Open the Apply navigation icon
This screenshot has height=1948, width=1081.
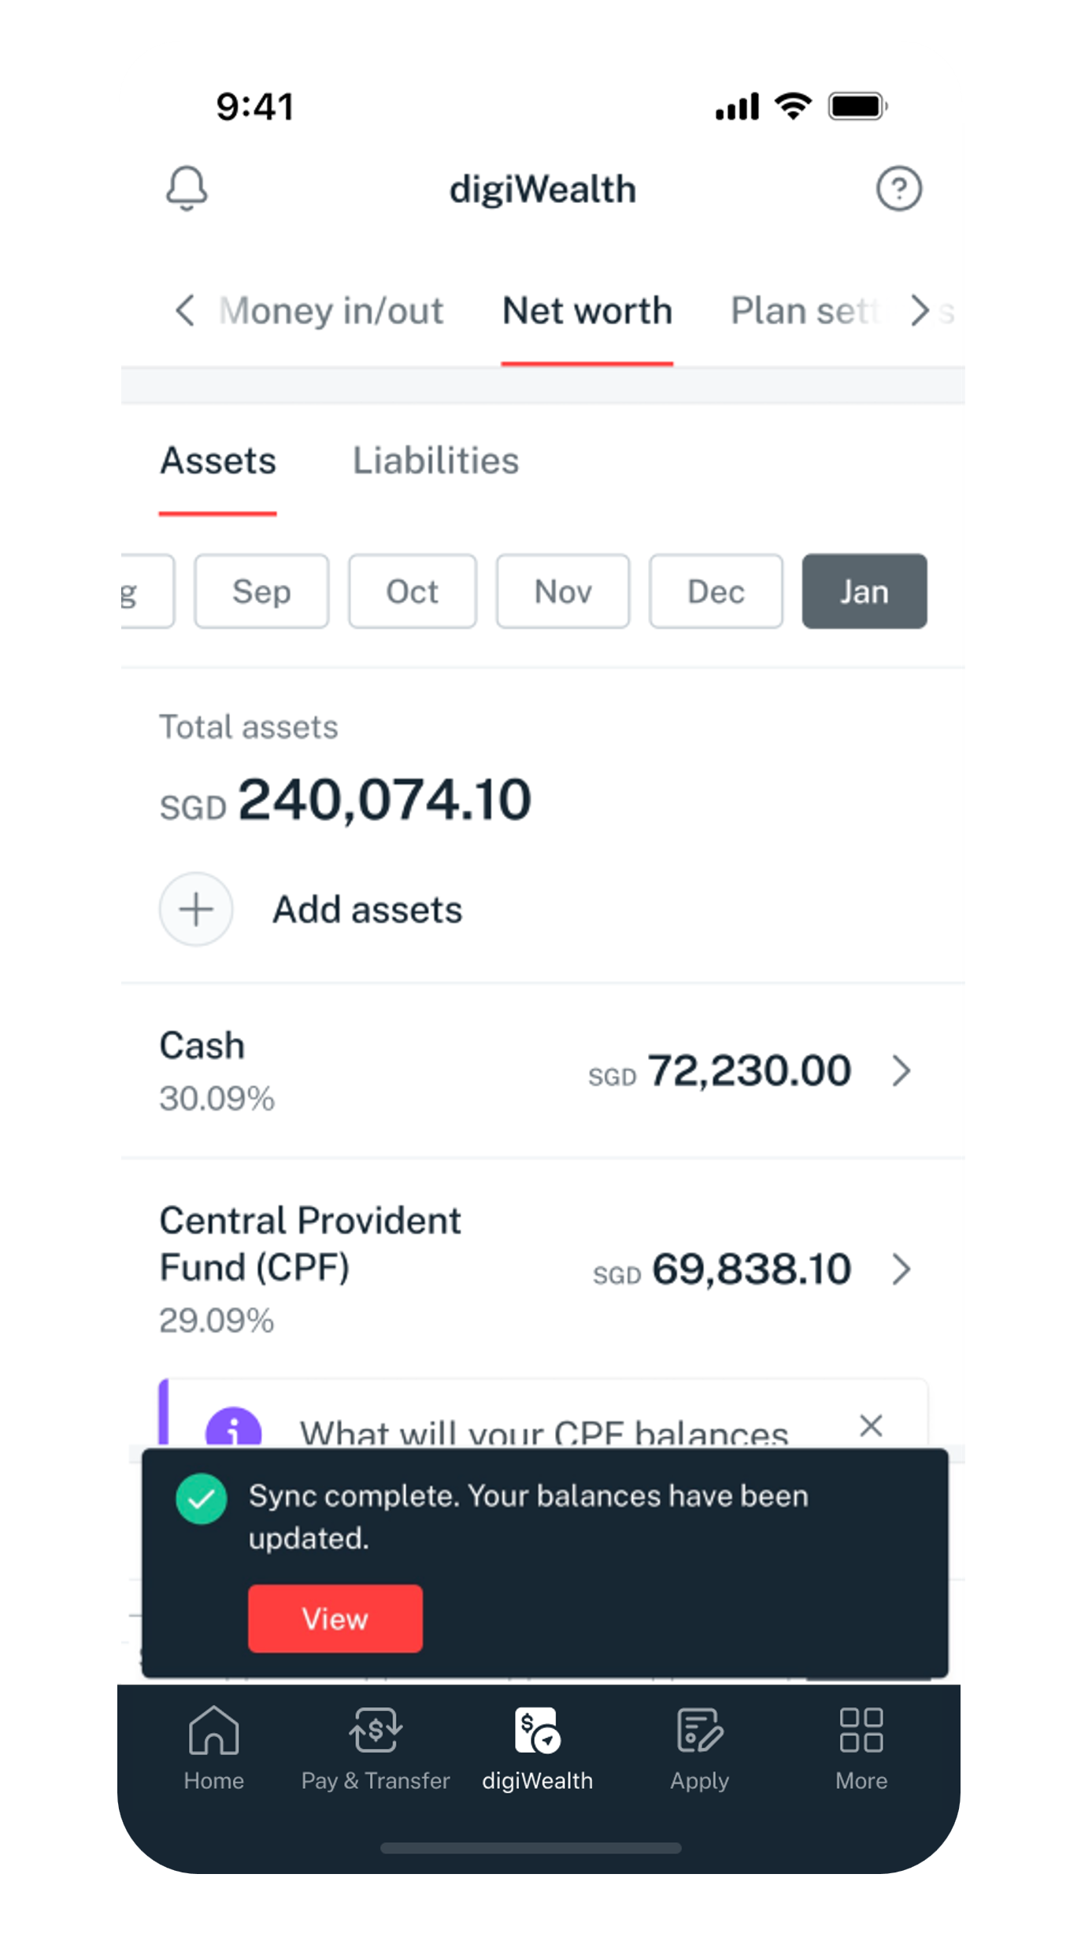(699, 1732)
